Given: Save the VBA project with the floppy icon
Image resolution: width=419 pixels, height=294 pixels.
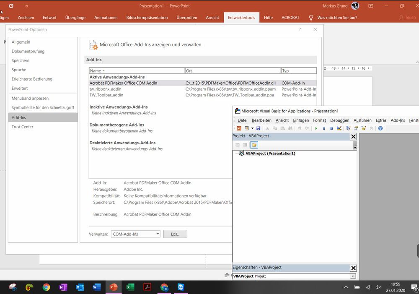Looking at the screenshot, I should tap(258, 128).
